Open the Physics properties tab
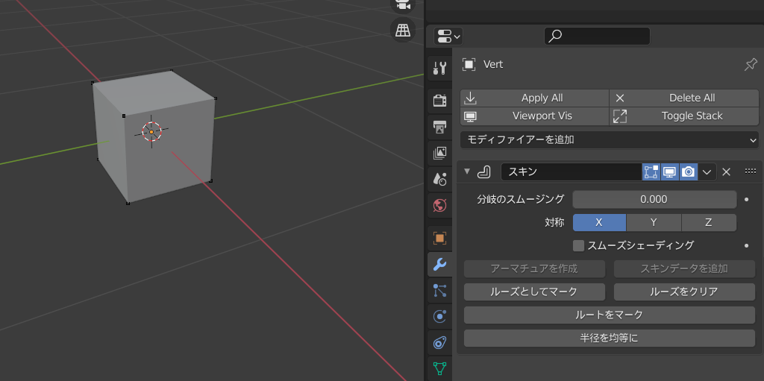Image resolution: width=764 pixels, height=381 pixels. click(439, 317)
